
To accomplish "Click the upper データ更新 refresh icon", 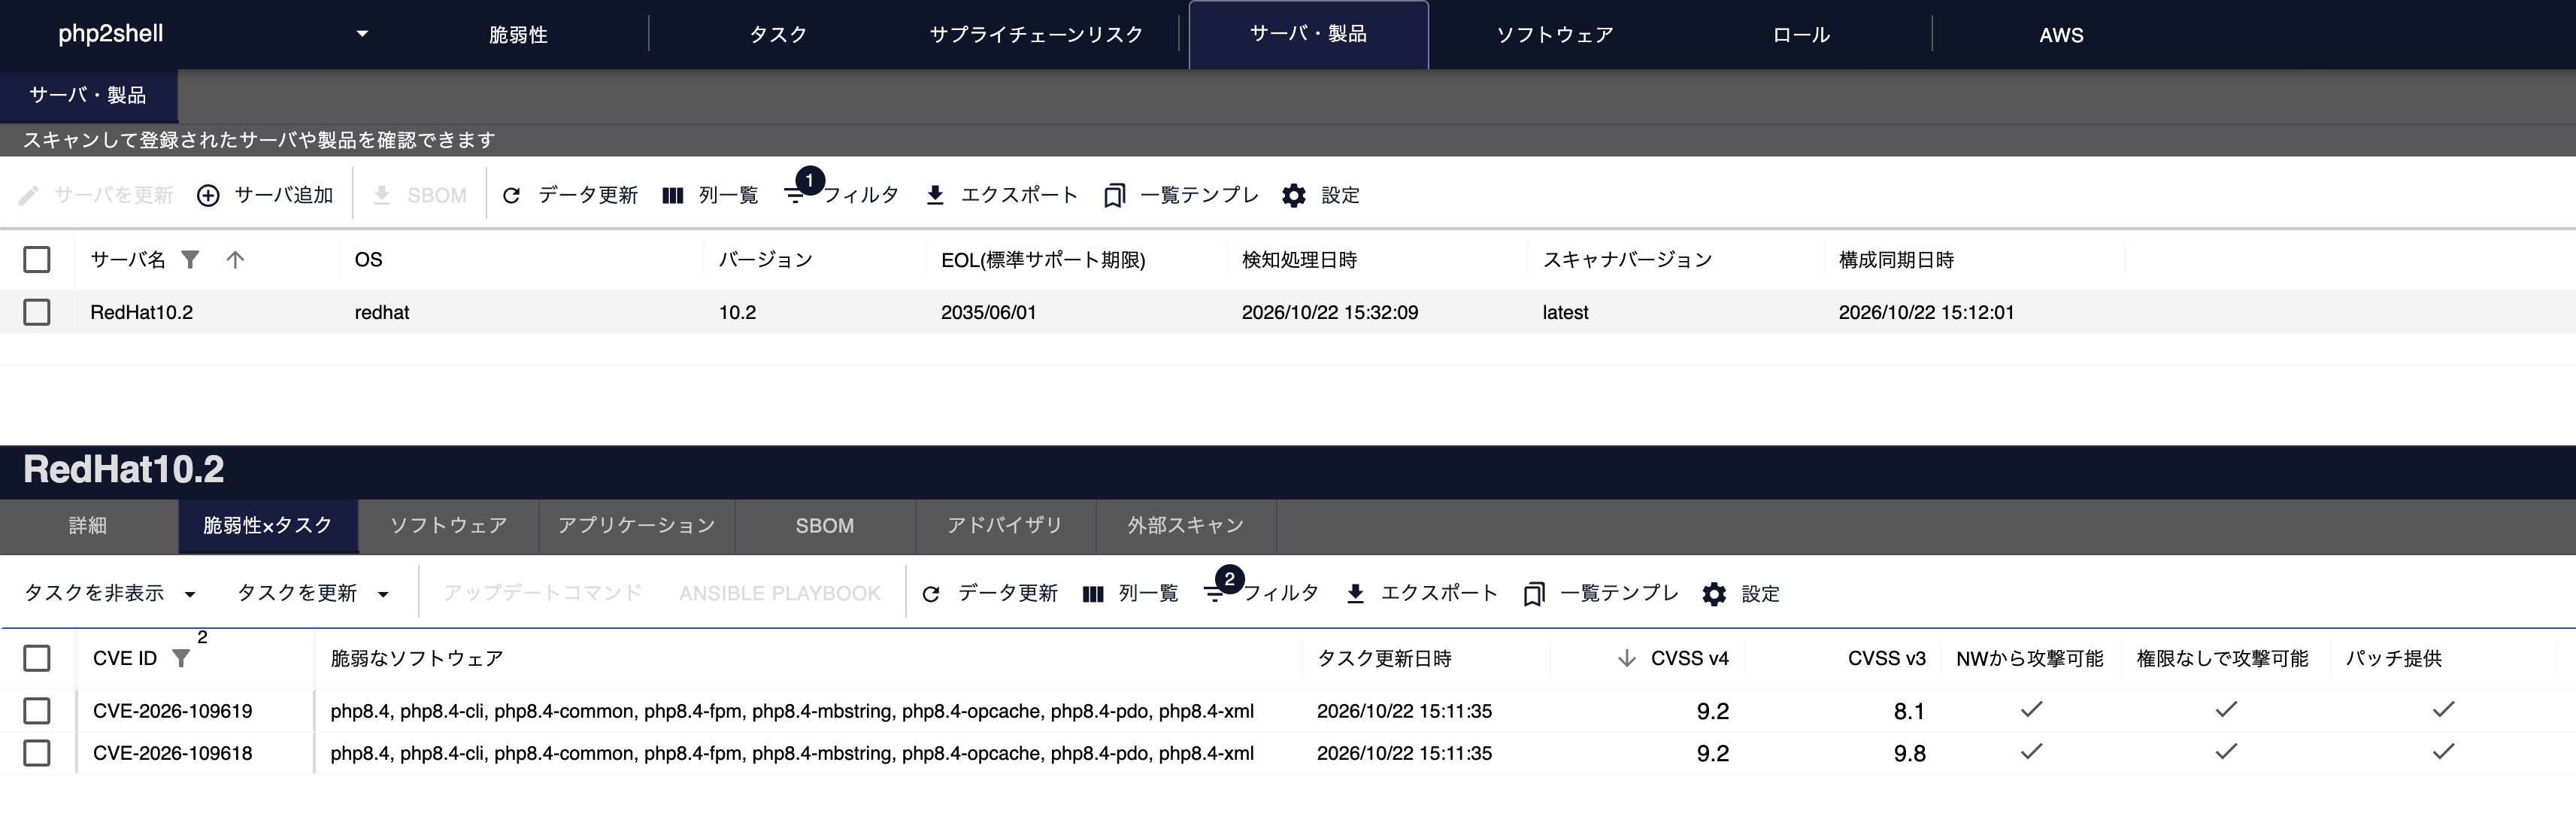I will coord(511,195).
